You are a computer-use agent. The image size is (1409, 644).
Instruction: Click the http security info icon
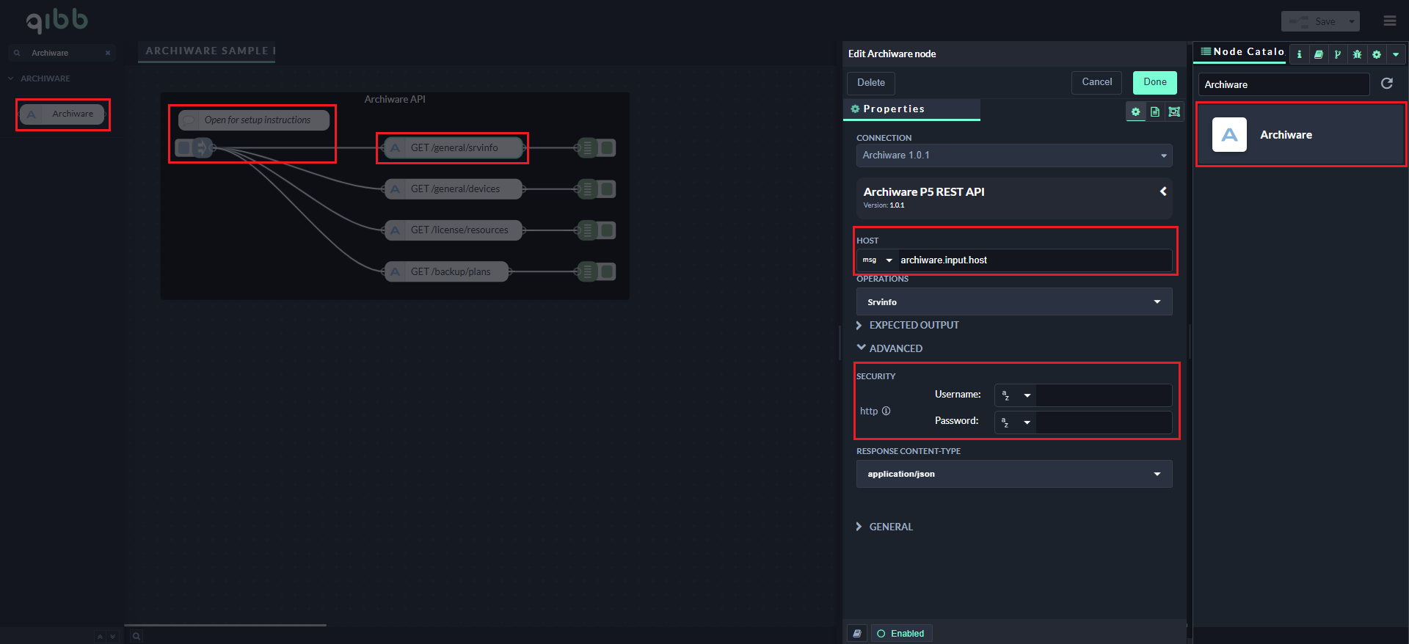pyautogui.click(x=886, y=411)
